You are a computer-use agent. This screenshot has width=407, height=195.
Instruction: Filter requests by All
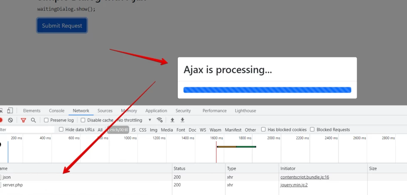click(x=100, y=129)
